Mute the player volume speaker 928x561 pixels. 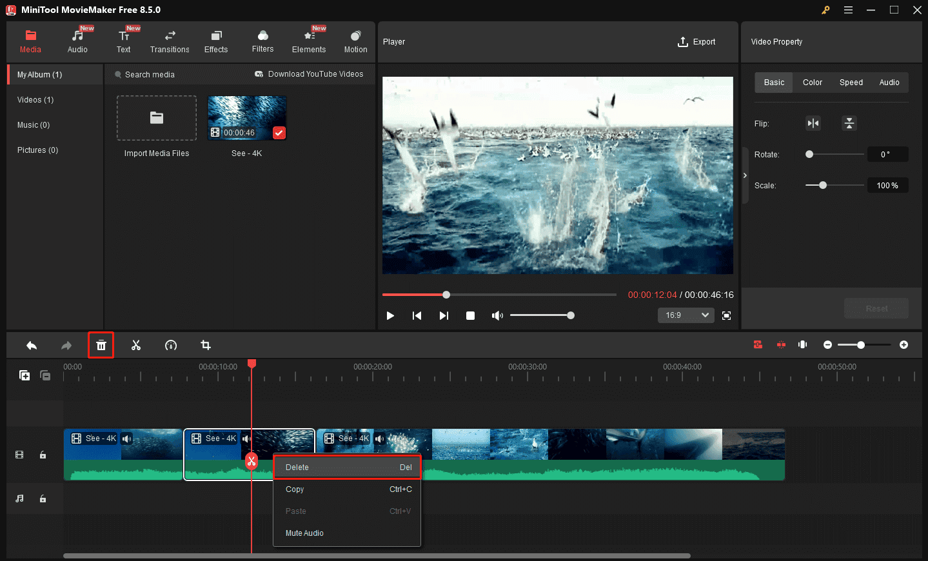click(x=497, y=315)
